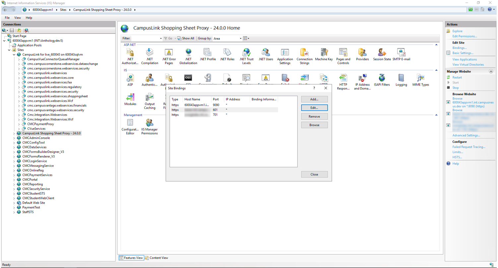Open the MIME Types feature
Screen dimensions: 498x268
[421, 80]
